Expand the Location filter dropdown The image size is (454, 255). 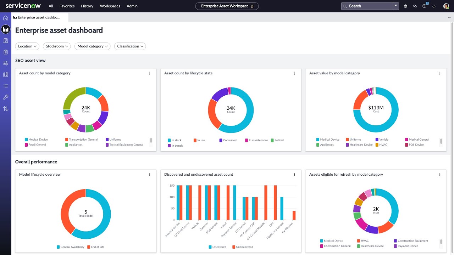click(x=27, y=46)
